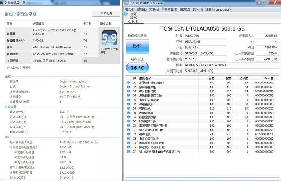The width and height of the screenshot is (281, 181).
Task: Open the 功能(u) menu
Action: pos(154,9)
